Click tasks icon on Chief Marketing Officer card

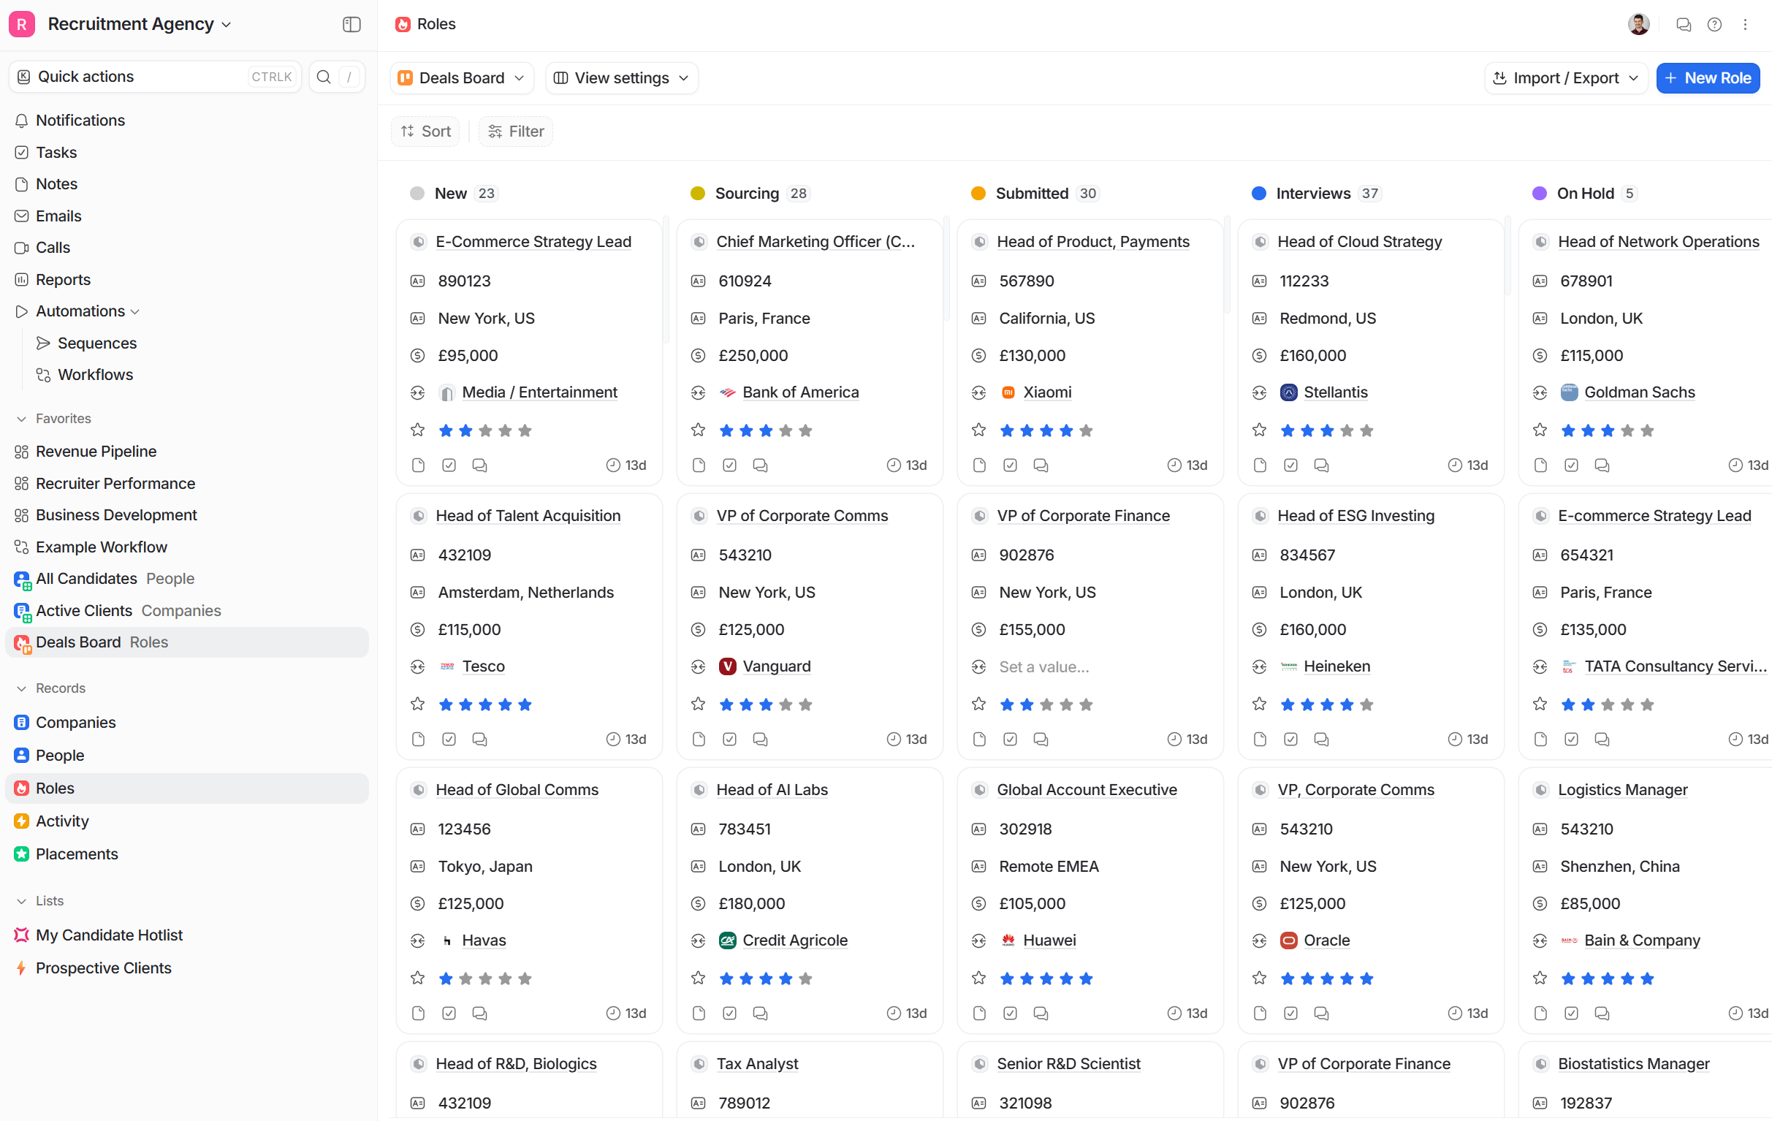coord(729,465)
